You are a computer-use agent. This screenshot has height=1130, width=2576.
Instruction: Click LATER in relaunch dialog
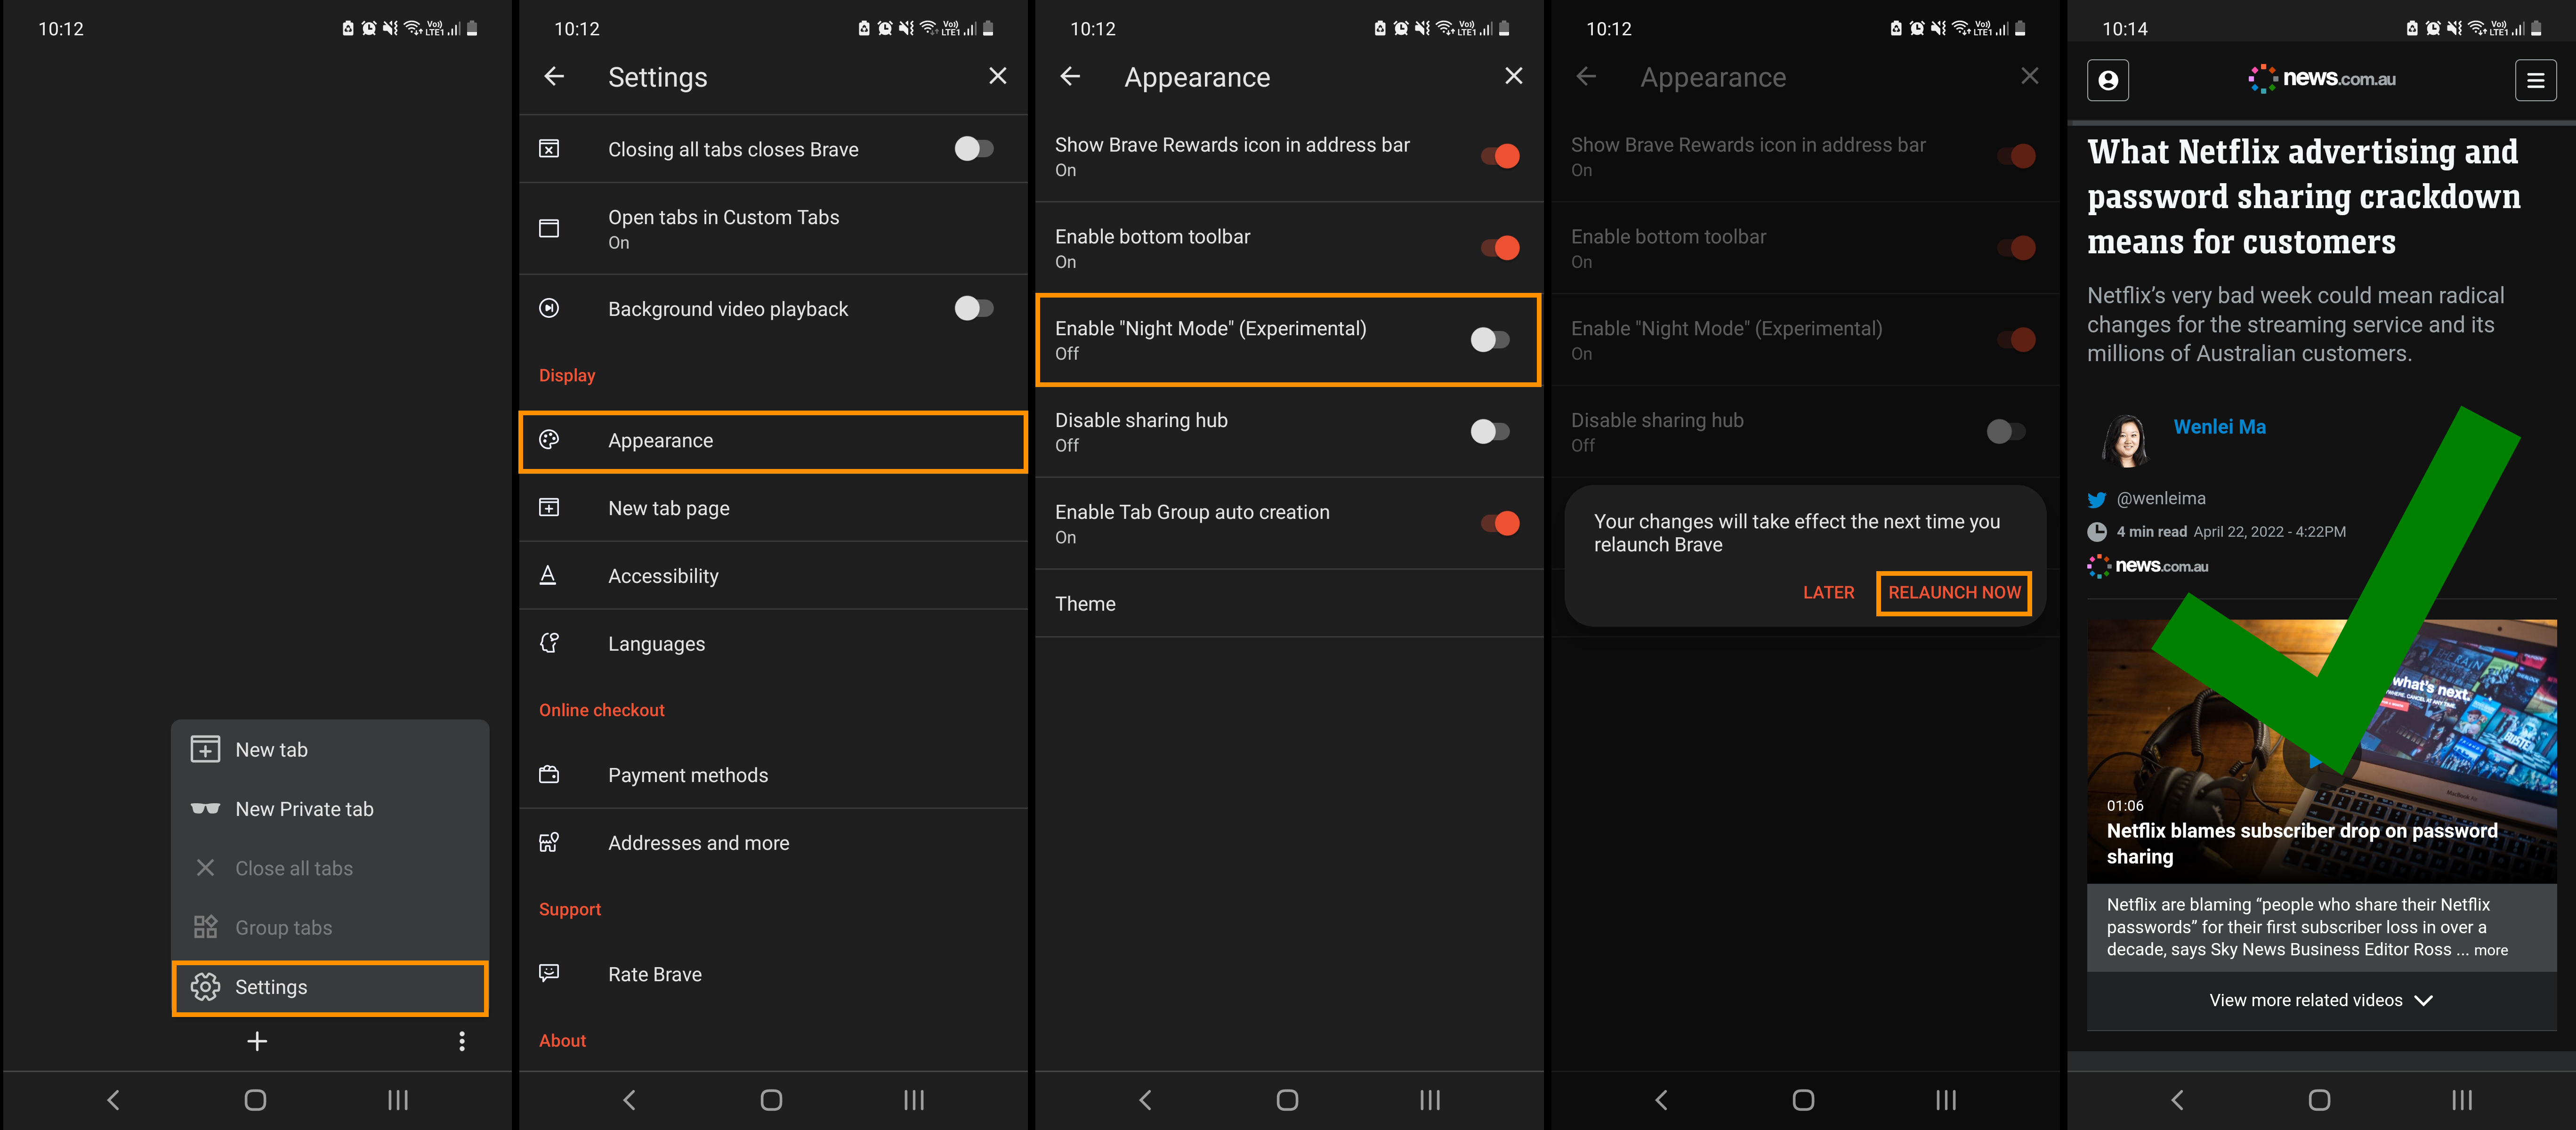coord(1828,593)
